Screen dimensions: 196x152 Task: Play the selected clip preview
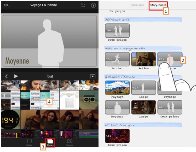[x=16, y=76]
